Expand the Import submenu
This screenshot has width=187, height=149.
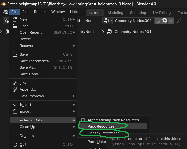click(x=43, y=105)
